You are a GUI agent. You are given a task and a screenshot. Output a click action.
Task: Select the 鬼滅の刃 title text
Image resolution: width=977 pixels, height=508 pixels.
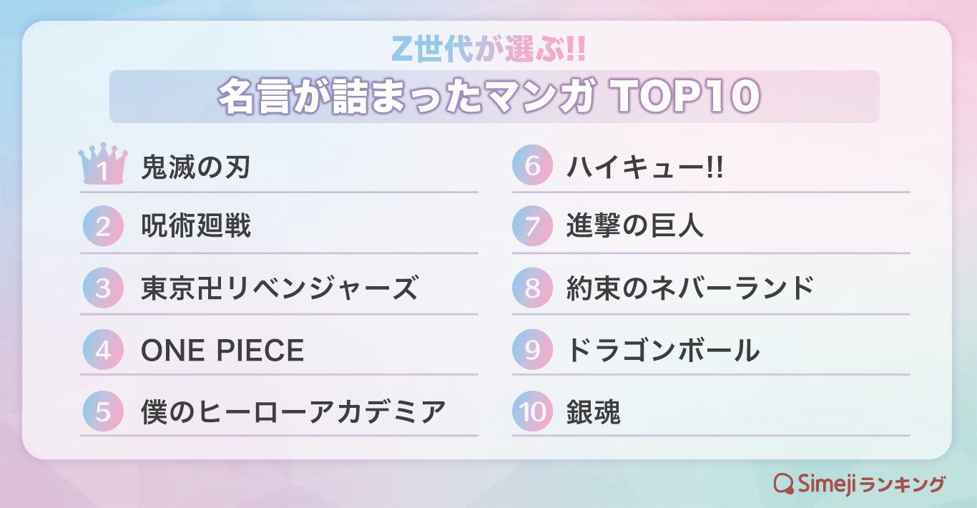click(x=196, y=167)
